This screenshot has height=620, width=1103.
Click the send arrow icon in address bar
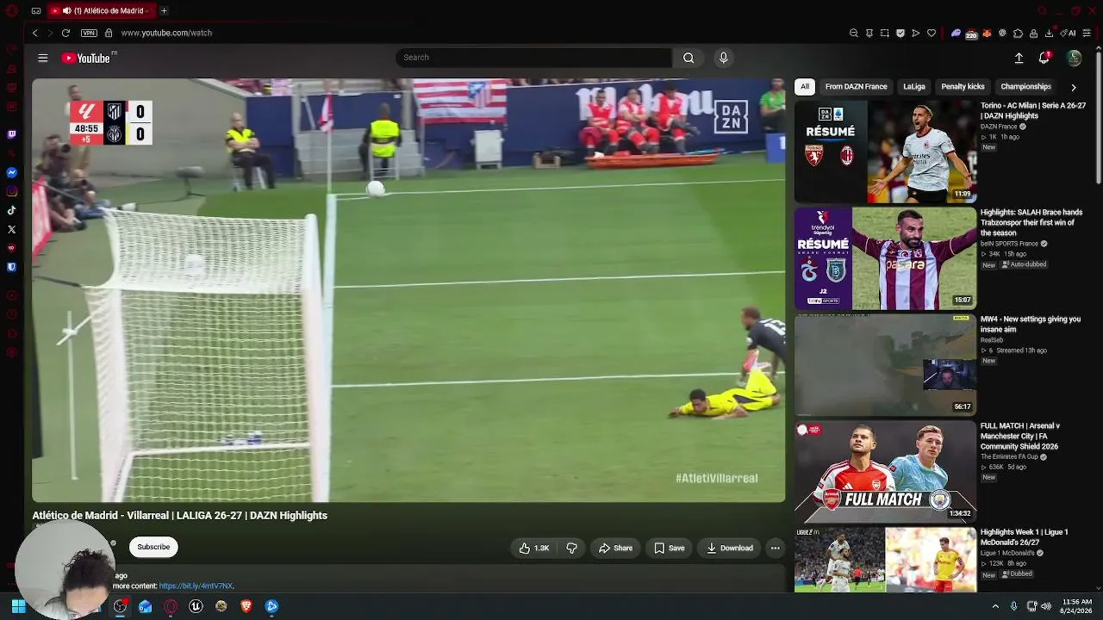[x=916, y=33]
